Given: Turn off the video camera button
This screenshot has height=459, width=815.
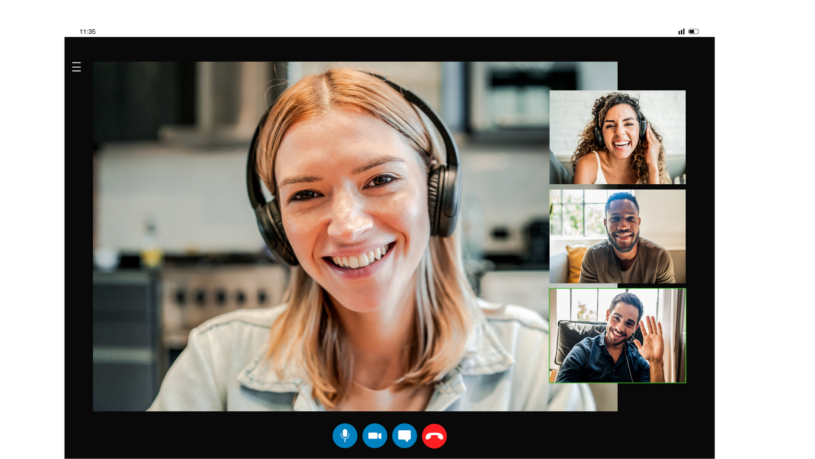Looking at the screenshot, I should tap(375, 436).
